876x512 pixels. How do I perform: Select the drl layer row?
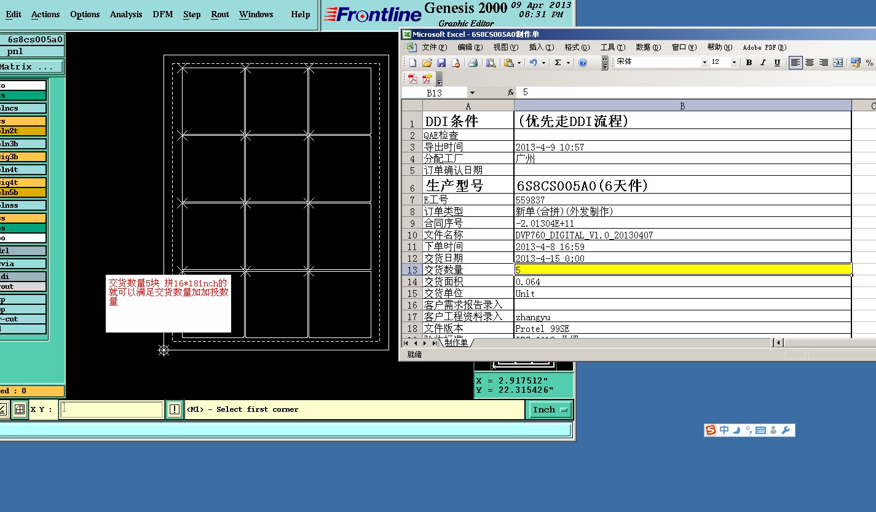point(23,251)
